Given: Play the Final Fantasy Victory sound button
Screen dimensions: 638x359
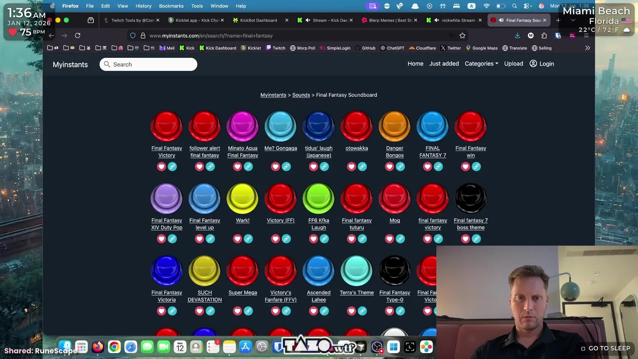Looking at the screenshot, I should click(x=166, y=127).
